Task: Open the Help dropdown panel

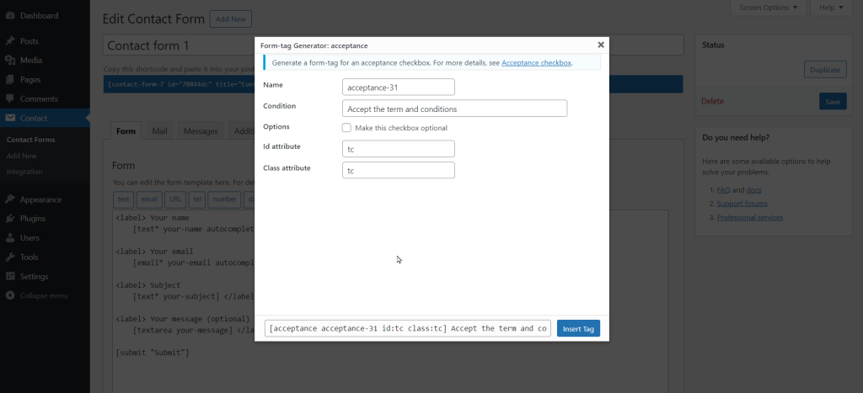Action: pos(829,8)
